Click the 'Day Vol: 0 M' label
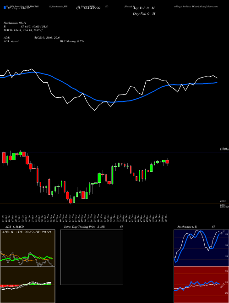Image resolution: width=229 pixels, height=303 pixels. (x=144, y=13)
